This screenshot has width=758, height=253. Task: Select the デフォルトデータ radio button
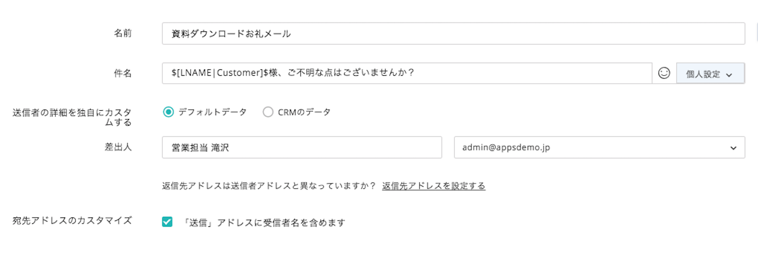[x=168, y=111]
